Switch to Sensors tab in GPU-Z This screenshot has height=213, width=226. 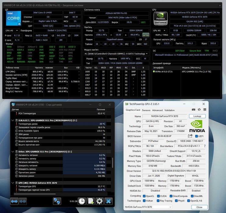(x=146, y=110)
